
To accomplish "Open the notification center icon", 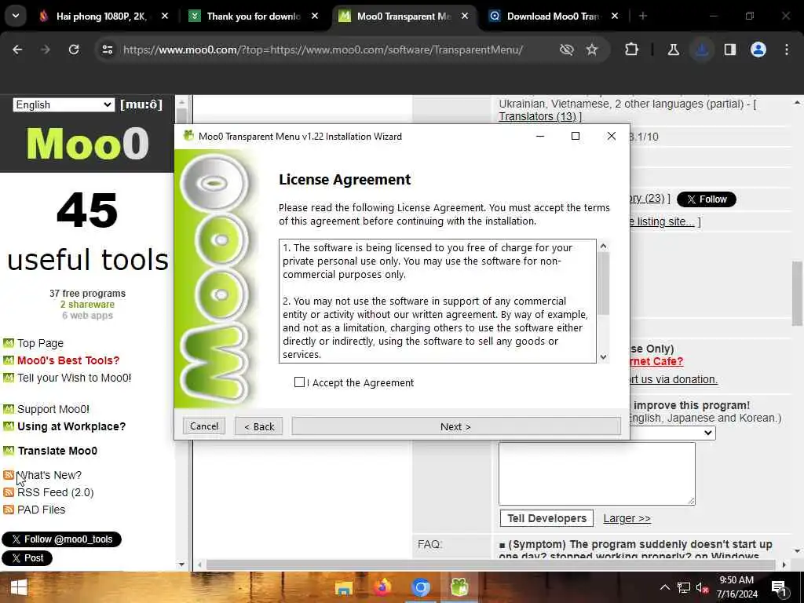I will (x=780, y=588).
